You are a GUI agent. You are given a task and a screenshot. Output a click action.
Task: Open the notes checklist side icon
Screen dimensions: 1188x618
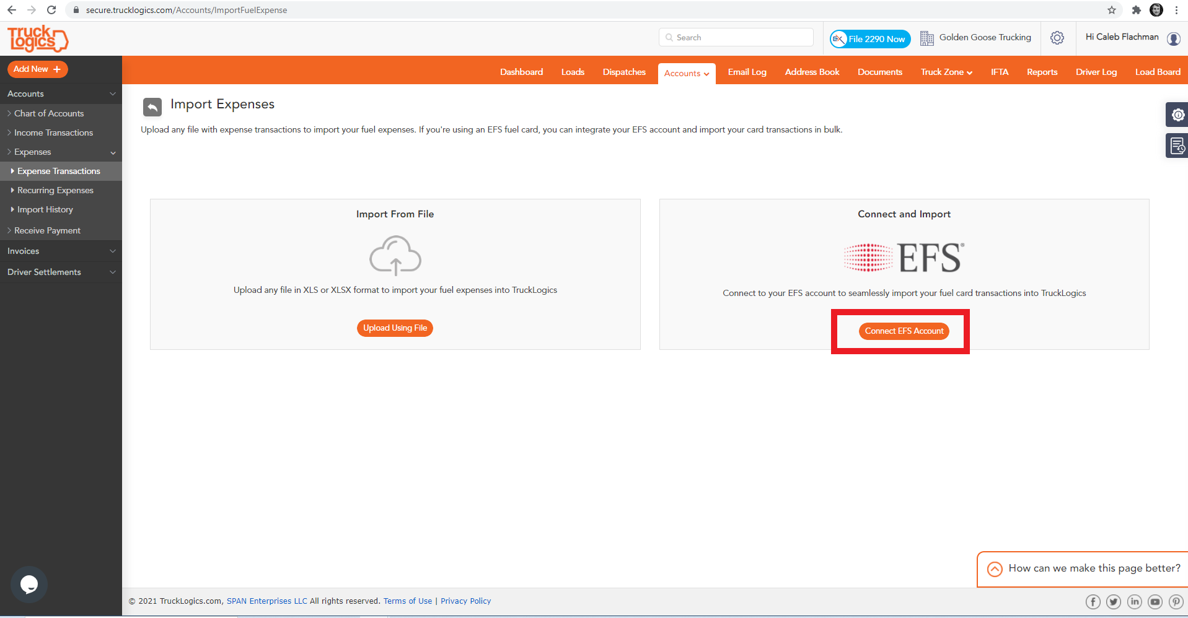(x=1177, y=146)
